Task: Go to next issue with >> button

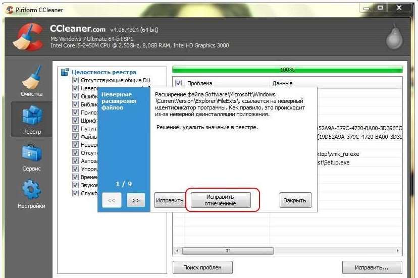Action: [x=135, y=200]
